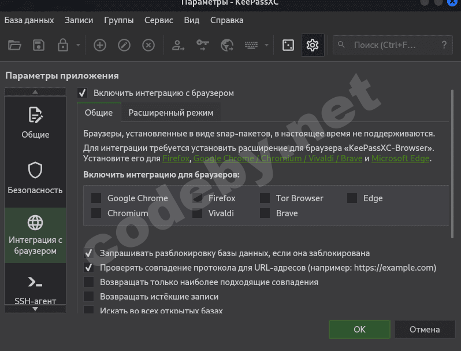Open the lock button dropdown arrow
Viewport: 461px width, 351px height.
78,45
